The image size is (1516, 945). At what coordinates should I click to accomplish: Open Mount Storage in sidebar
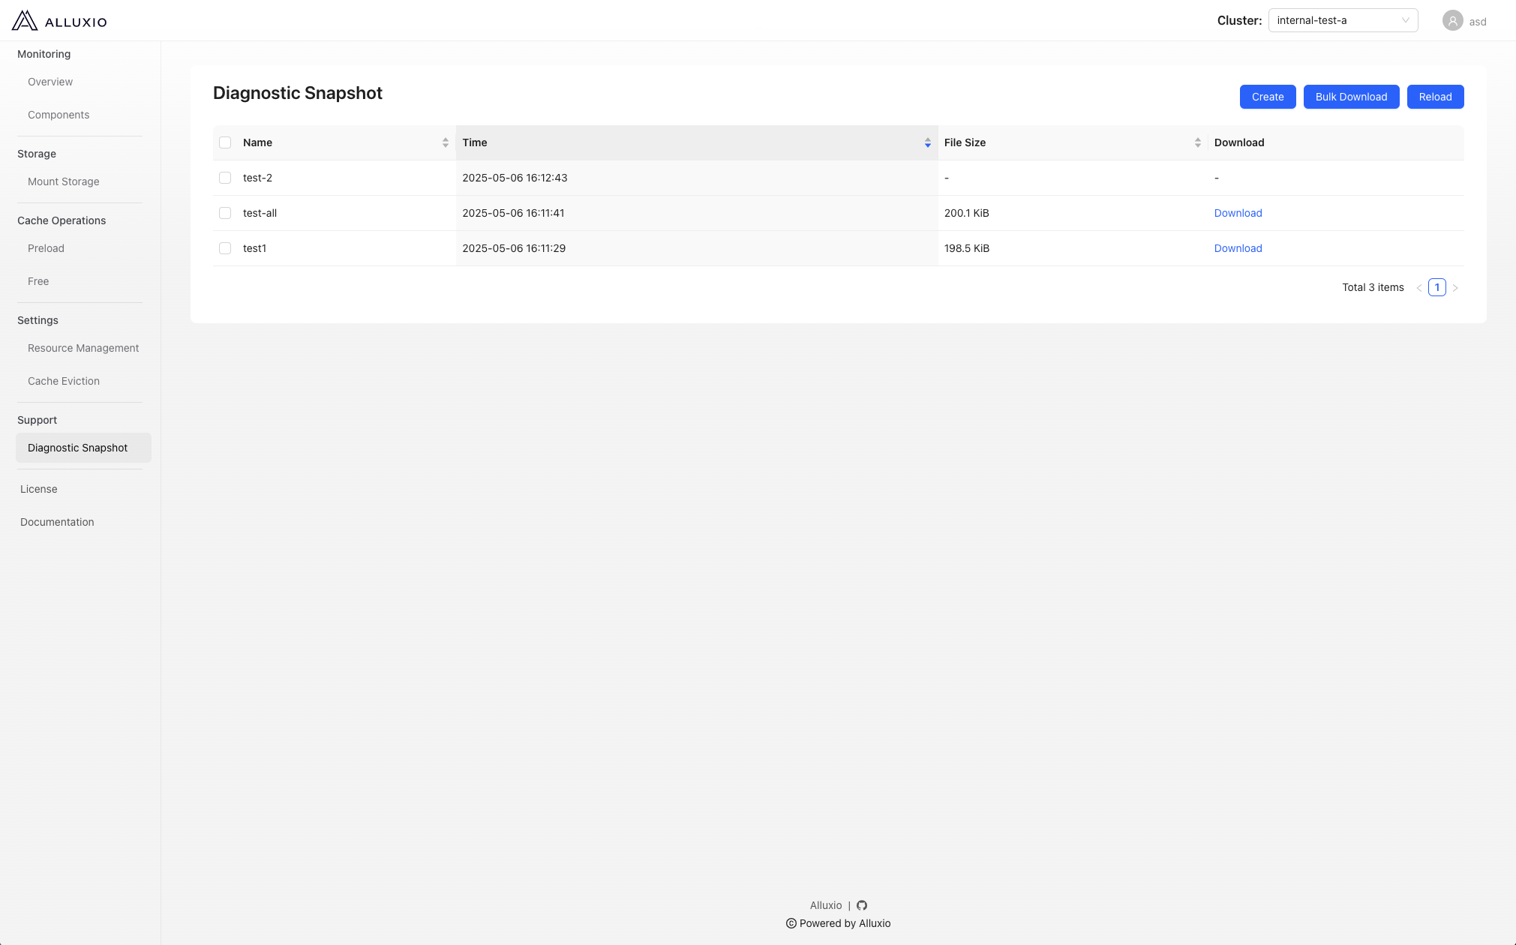[x=63, y=181]
